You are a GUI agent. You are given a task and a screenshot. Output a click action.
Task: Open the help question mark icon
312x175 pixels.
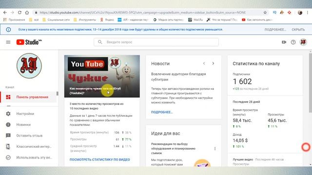[x=293, y=42]
